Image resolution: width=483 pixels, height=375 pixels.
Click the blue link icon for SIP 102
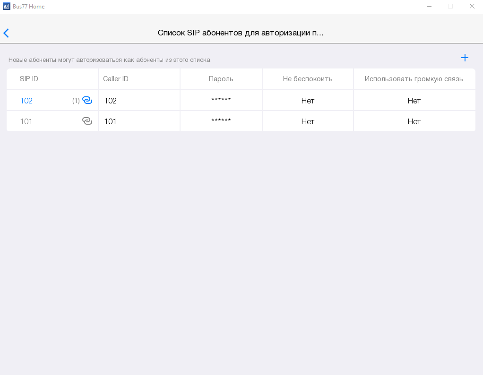coord(87,100)
